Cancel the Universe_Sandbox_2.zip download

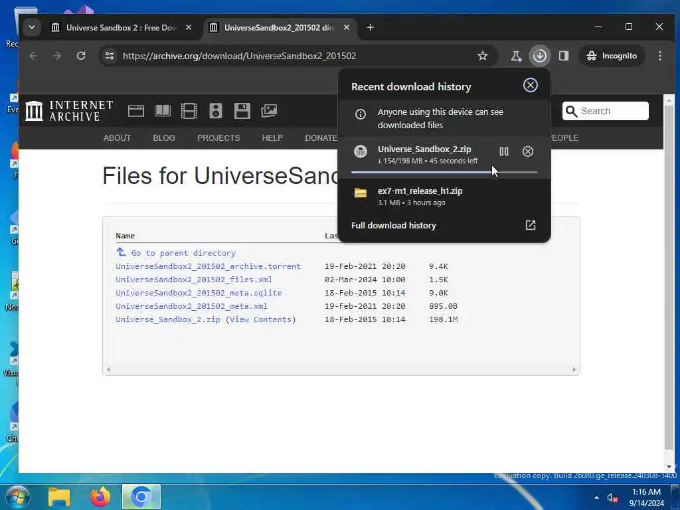(x=528, y=151)
